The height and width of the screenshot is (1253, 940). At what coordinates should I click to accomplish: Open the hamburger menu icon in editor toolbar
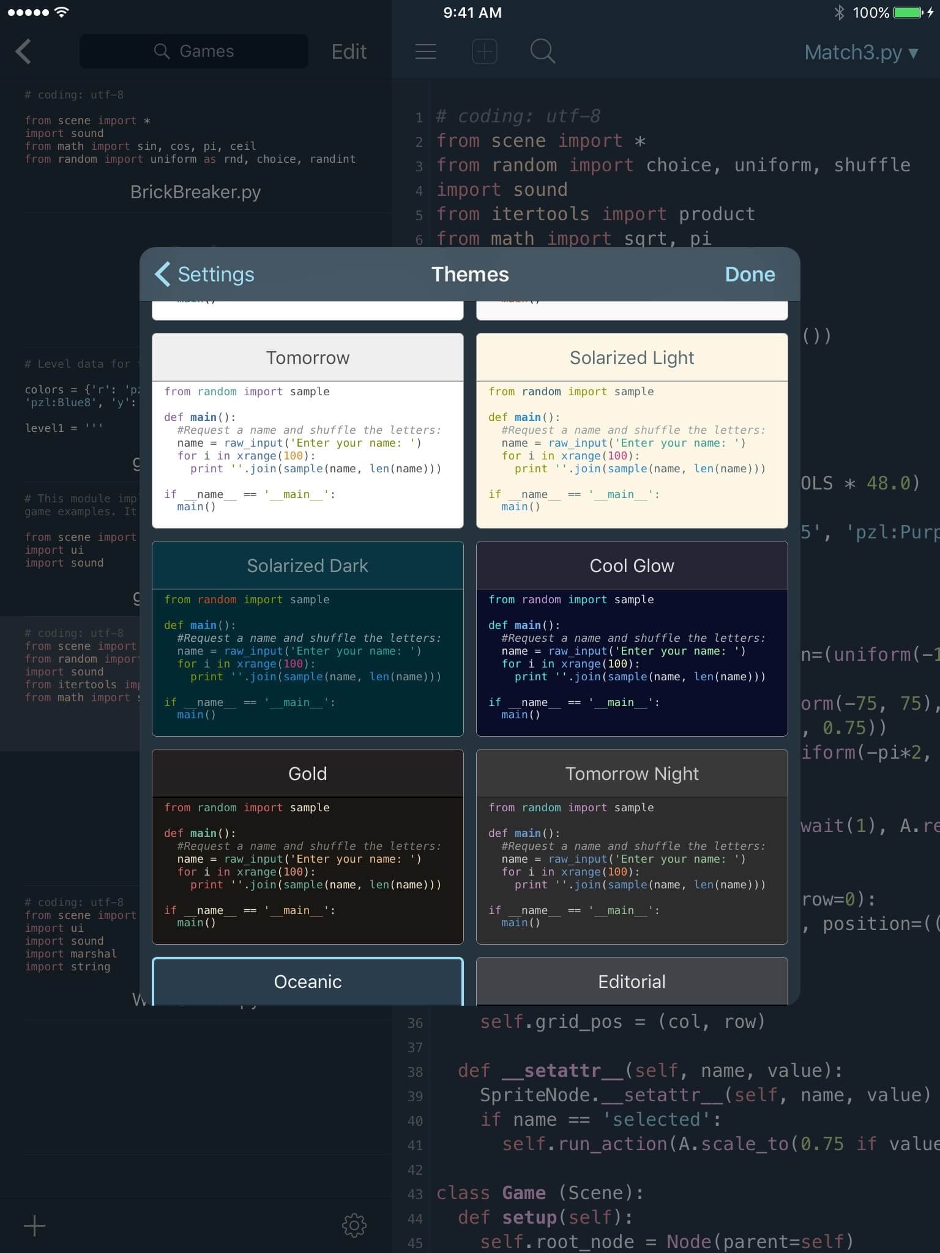tap(425, 52)
